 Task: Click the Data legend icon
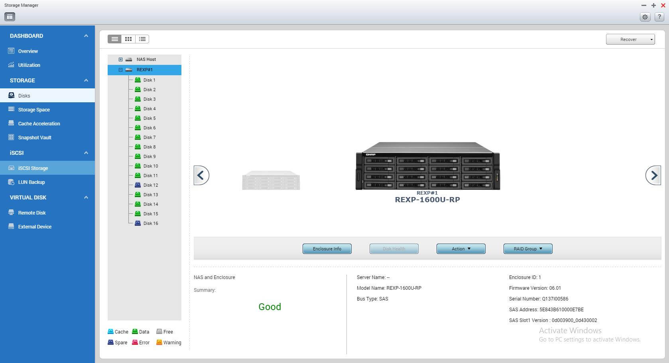pos(135,331)
